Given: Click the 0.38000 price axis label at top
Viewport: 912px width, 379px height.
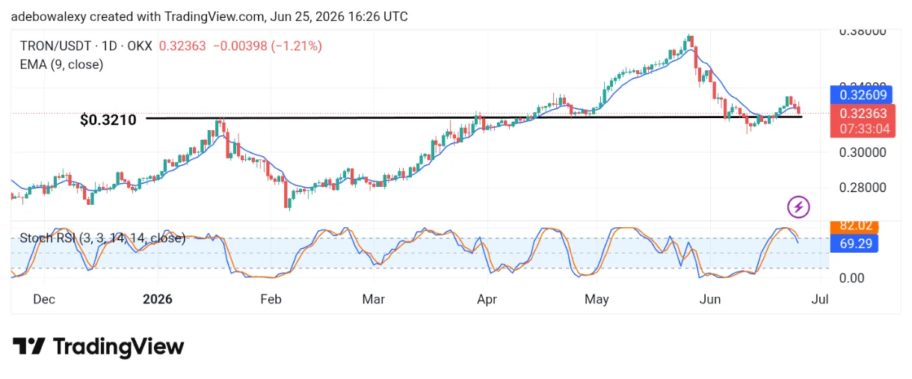Looking at the screenshot, I should coord(863,31).
